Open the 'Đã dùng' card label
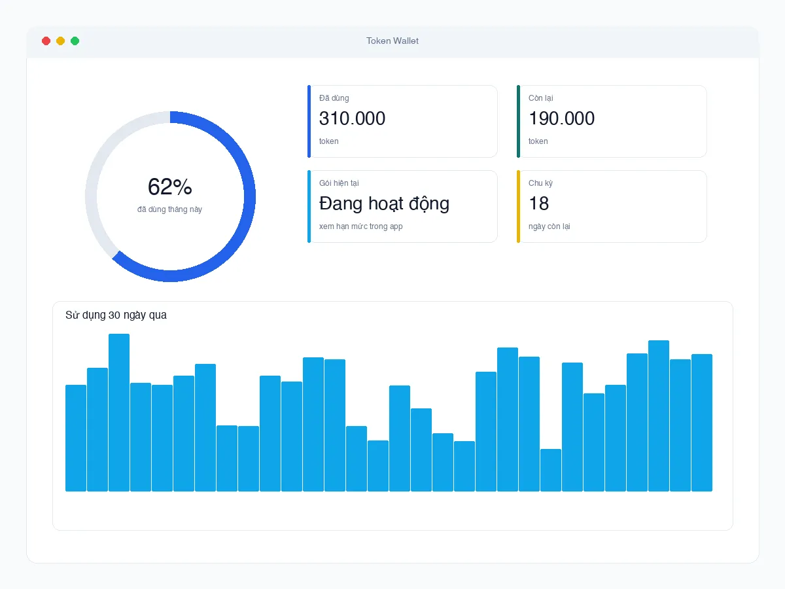This screenshot has height=589, width=785. pos(334,98)
